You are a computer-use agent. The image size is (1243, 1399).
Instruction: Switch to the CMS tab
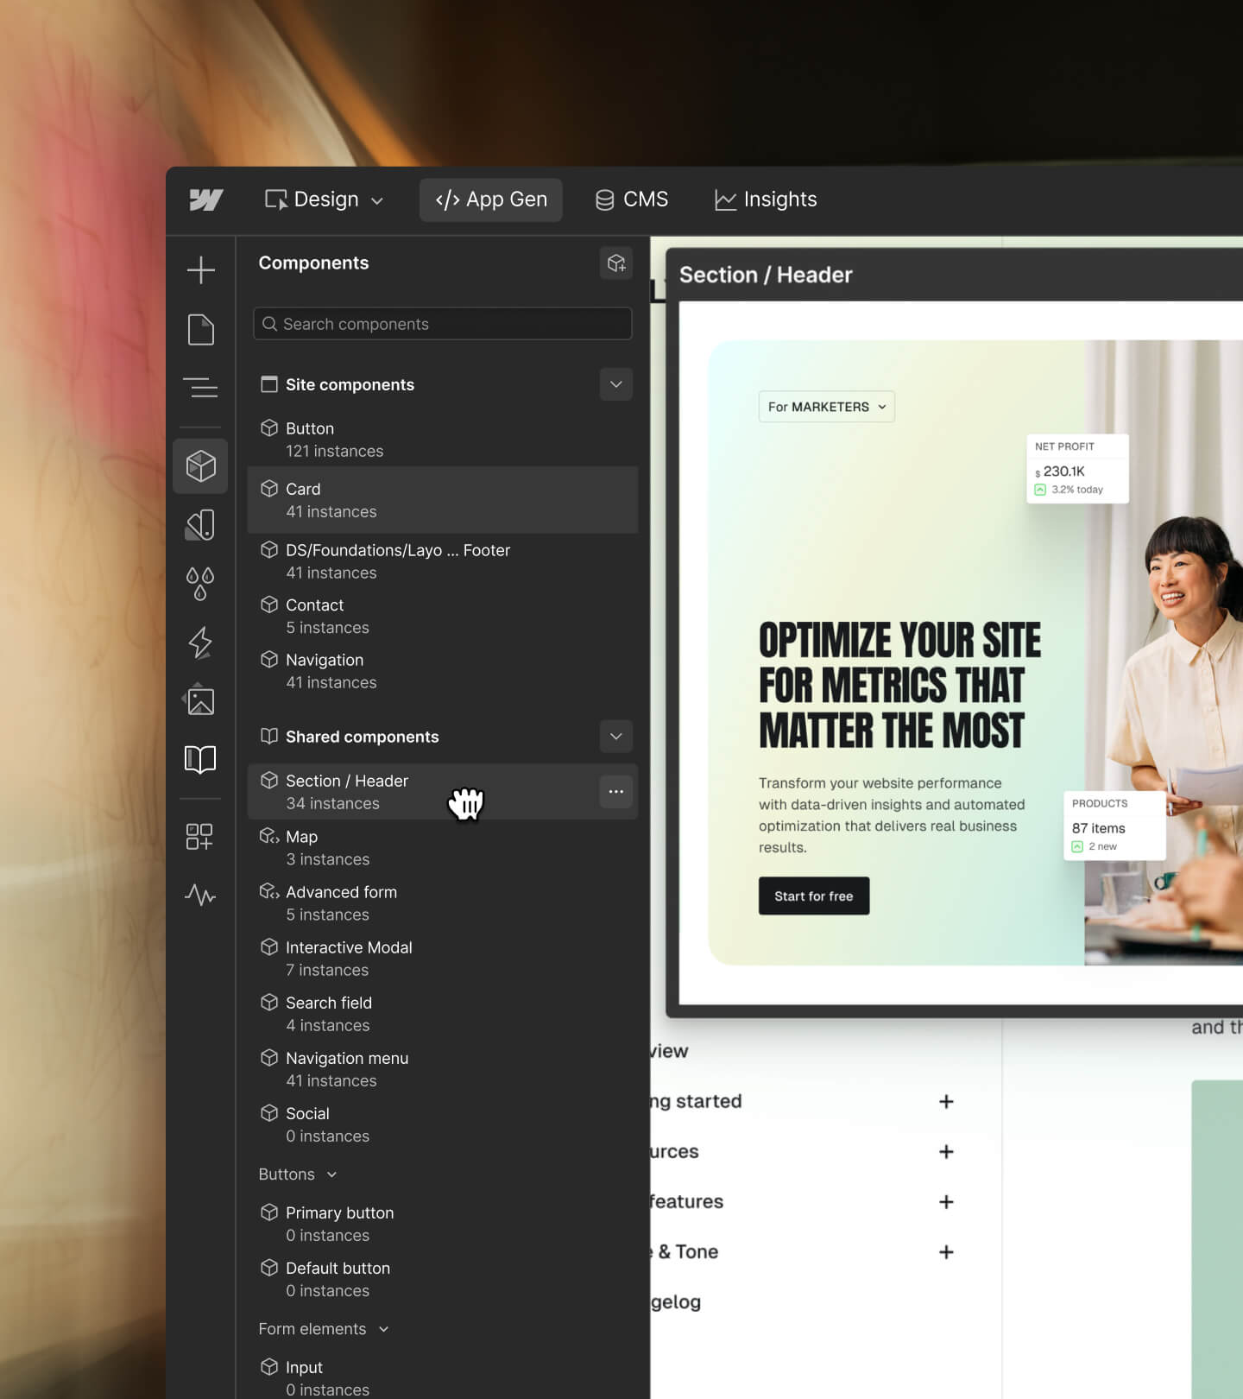tap(632, 199)
